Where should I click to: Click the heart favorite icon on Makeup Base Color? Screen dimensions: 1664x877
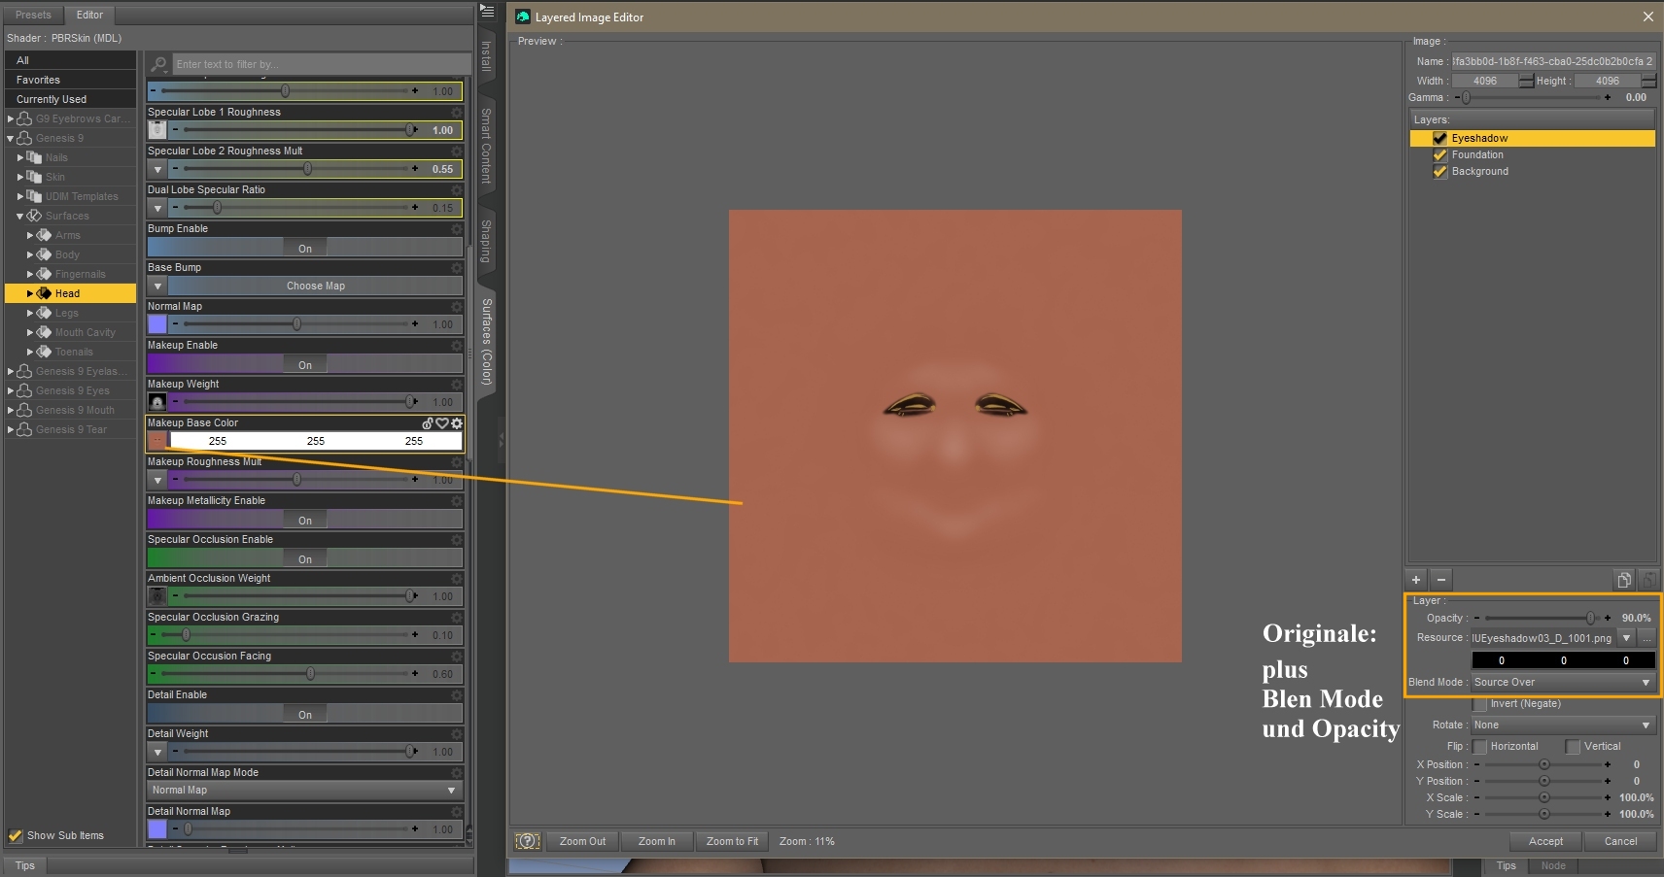tap(442, 423)
